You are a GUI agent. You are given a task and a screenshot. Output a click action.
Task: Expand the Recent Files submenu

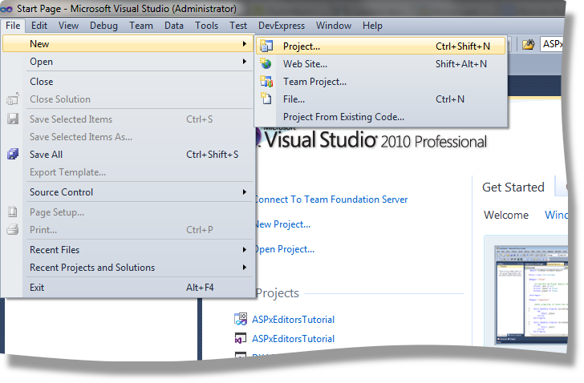128,249
